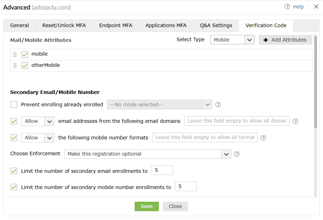Click the drag handle beside mobile attribute
Image resolution: width=323 pixels, height=220 pixels.
(x=14, y=55)
